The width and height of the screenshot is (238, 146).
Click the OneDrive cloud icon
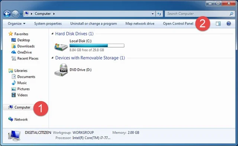click(x=14, y=52)
